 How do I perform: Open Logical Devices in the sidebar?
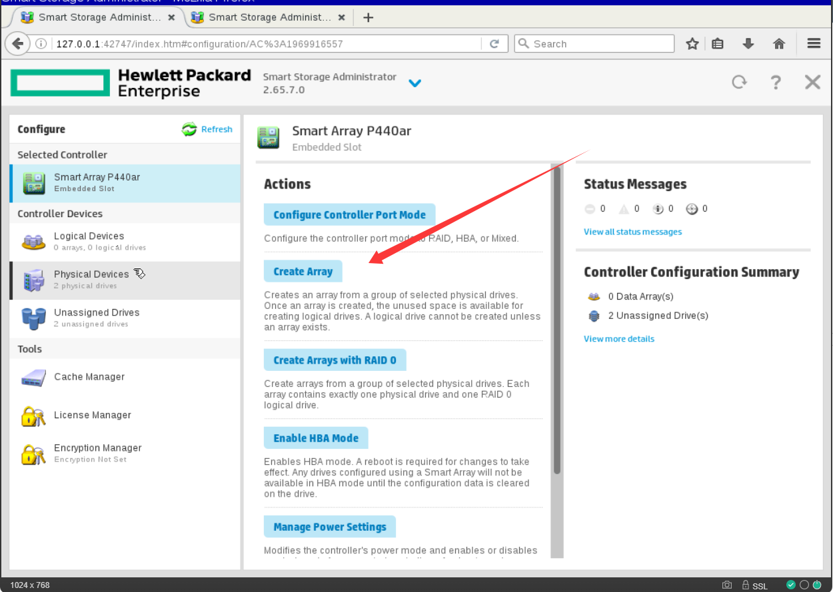[x=125, y=241]
